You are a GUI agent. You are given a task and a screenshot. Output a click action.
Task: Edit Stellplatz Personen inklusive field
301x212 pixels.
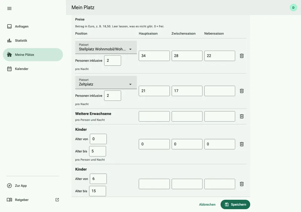point(113,61)
